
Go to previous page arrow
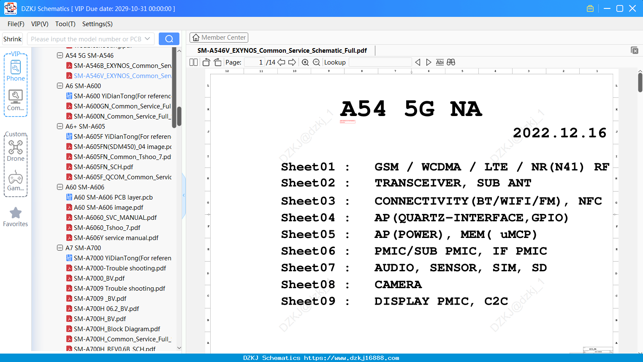point(281,62)
